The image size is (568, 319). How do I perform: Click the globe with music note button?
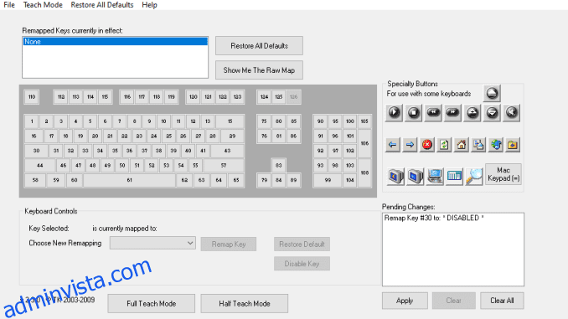[496, 145]
